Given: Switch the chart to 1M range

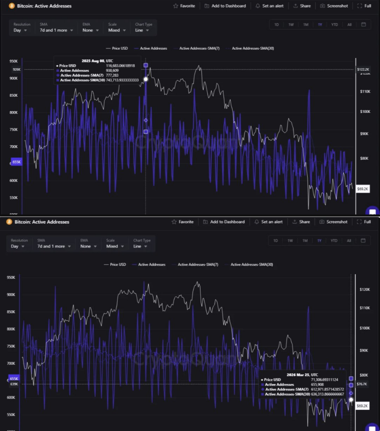Looking at the screenshot, I should point(306,24).
